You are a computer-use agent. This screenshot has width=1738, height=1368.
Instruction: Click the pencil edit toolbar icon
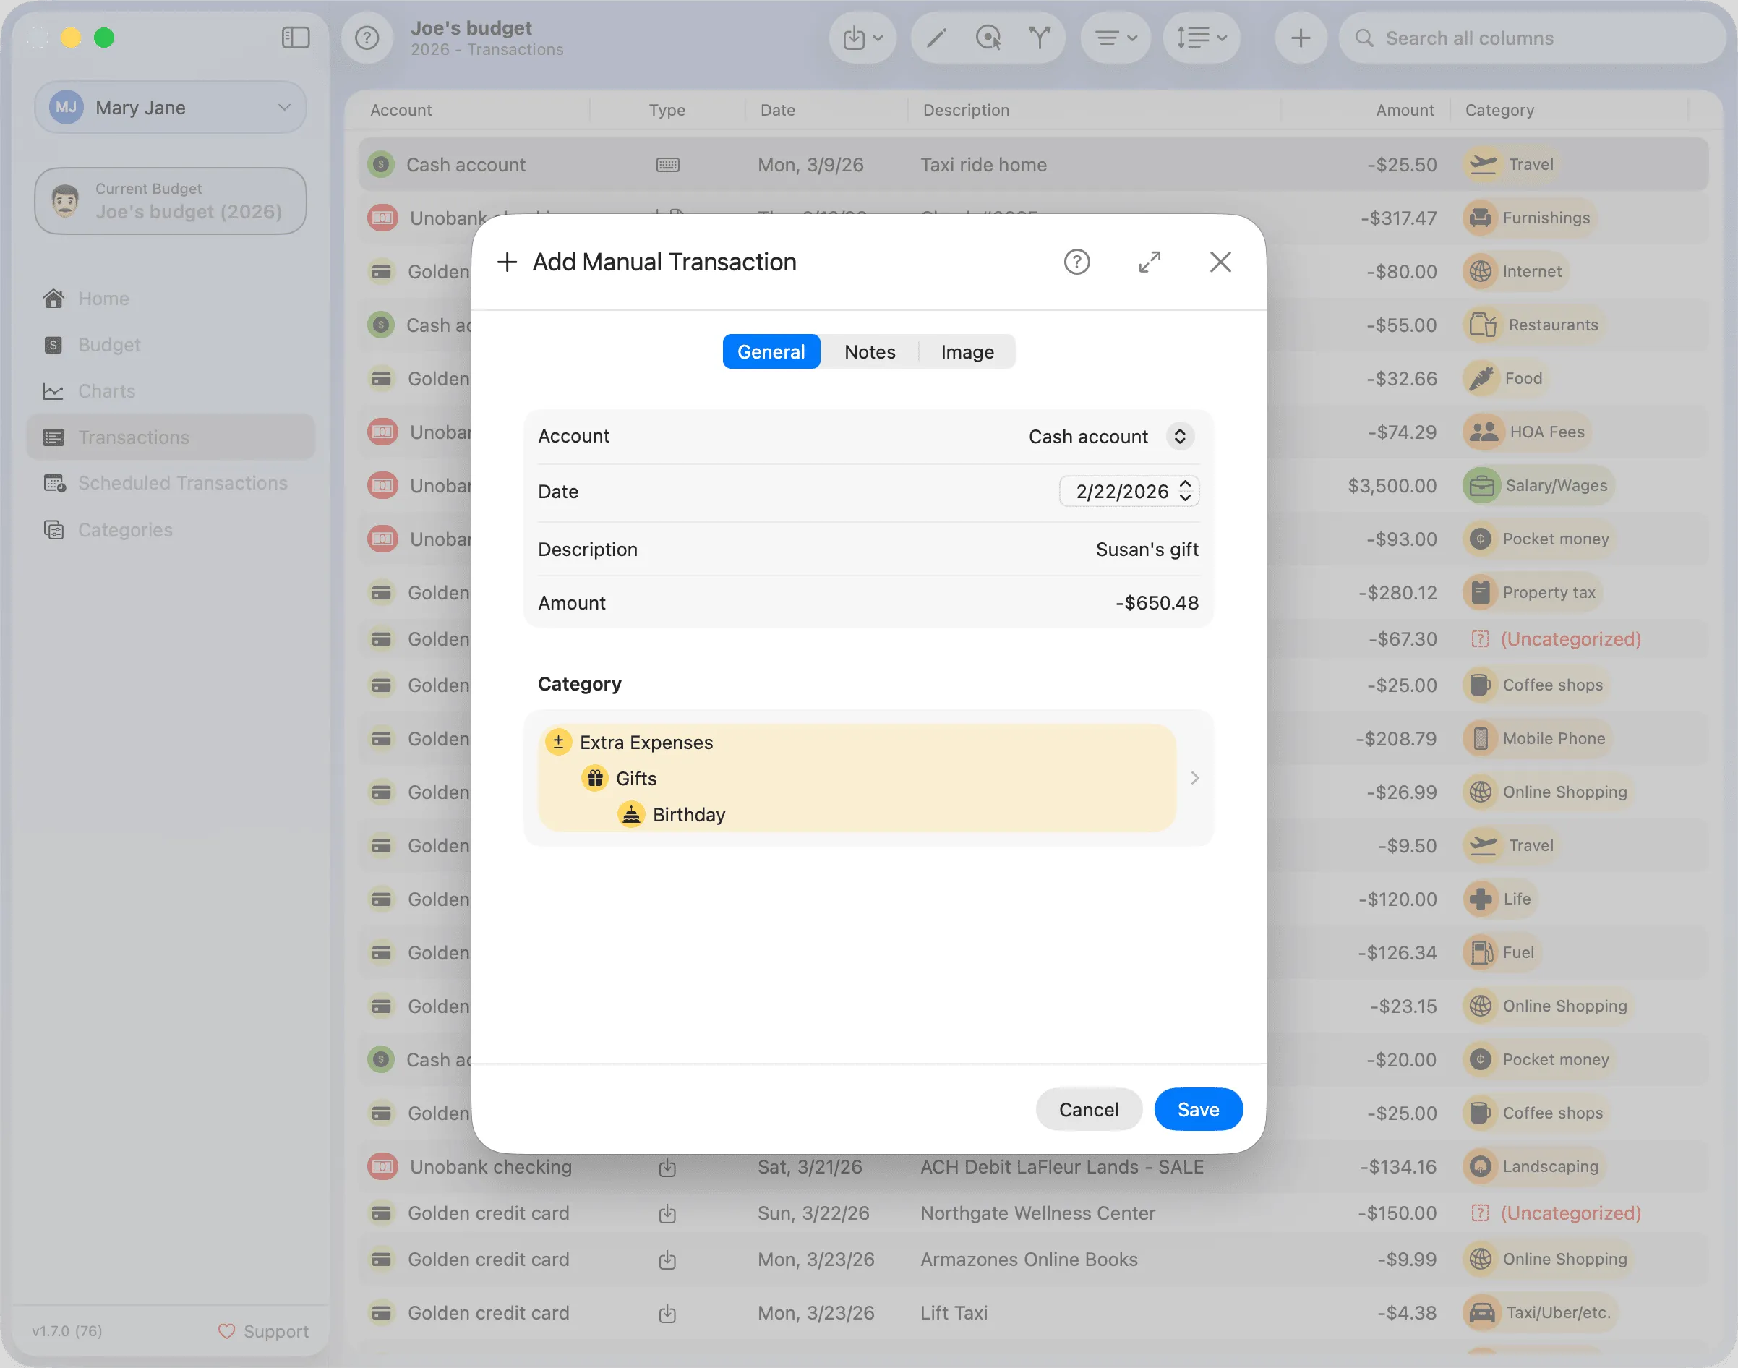(936, 38)
